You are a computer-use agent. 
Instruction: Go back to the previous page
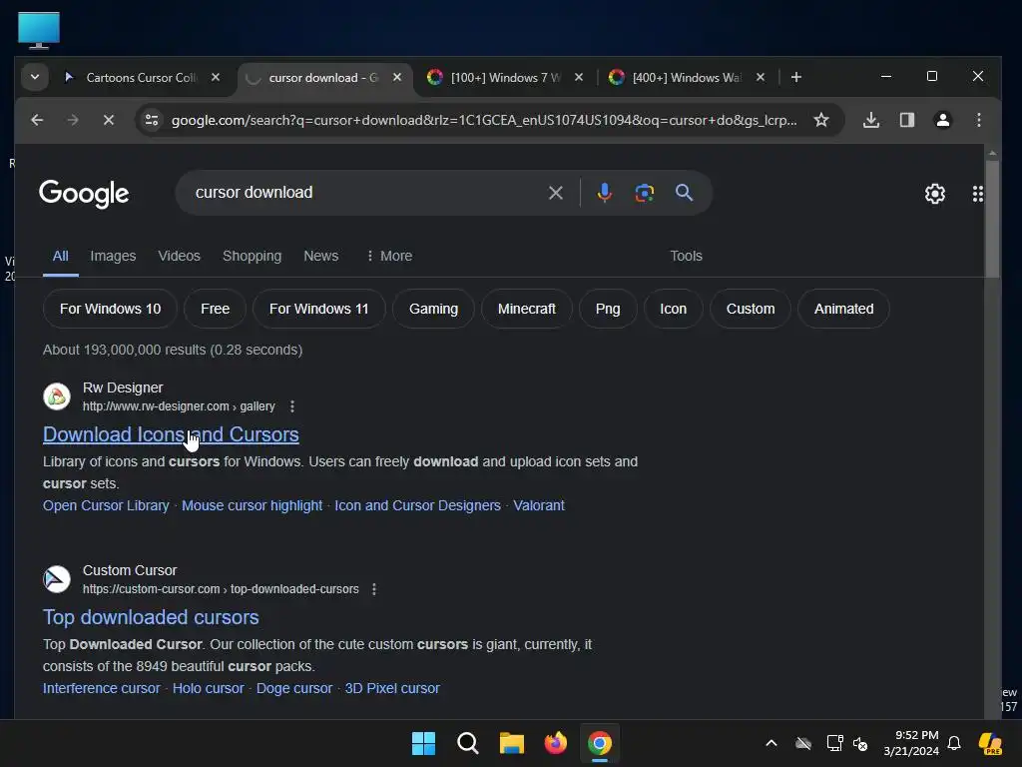click(x=37, y=120)
